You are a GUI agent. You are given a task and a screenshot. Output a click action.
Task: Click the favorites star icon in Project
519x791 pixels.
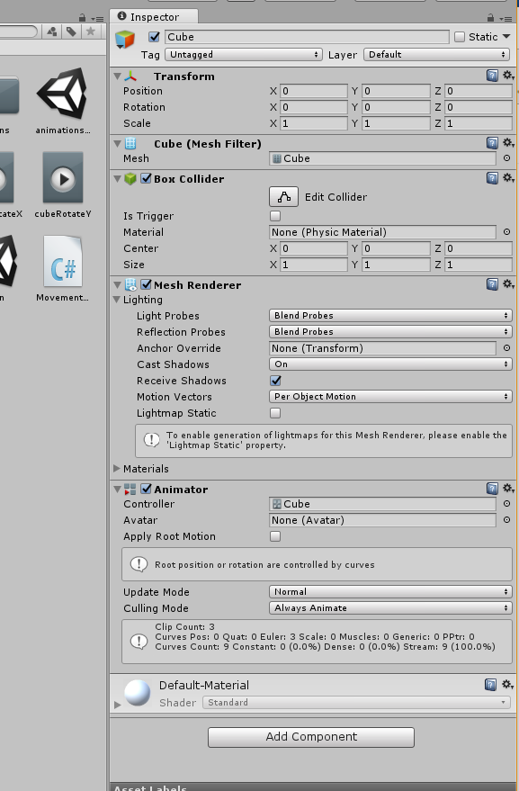click(90, 31)
